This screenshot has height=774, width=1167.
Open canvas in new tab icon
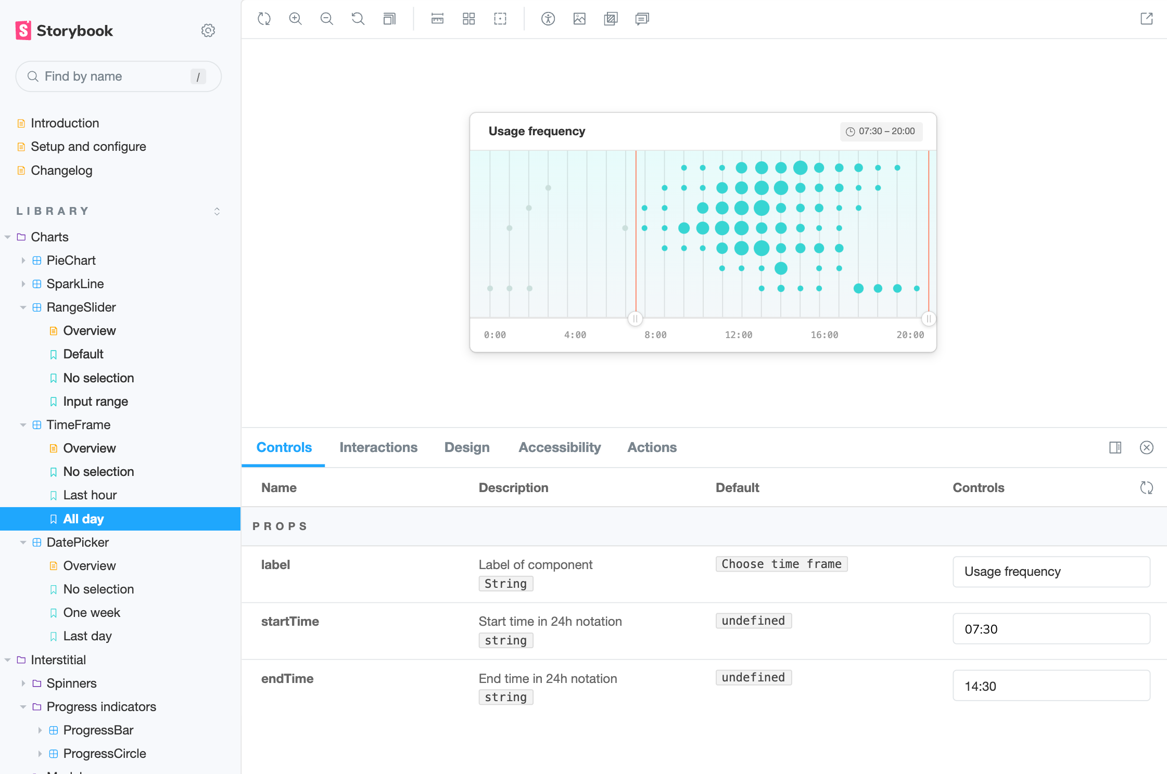[1146, 19]
